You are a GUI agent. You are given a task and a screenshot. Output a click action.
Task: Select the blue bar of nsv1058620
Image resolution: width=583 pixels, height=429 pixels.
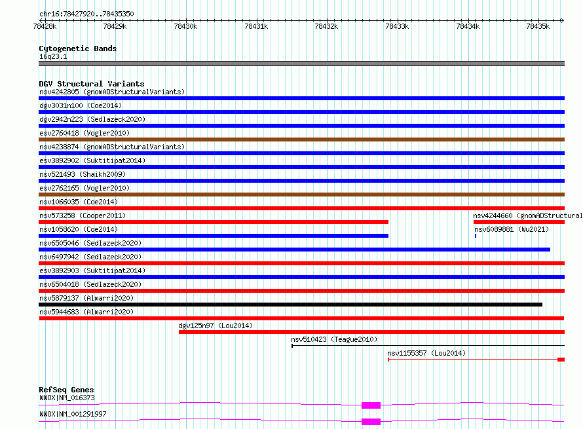[x=214, y=236]
